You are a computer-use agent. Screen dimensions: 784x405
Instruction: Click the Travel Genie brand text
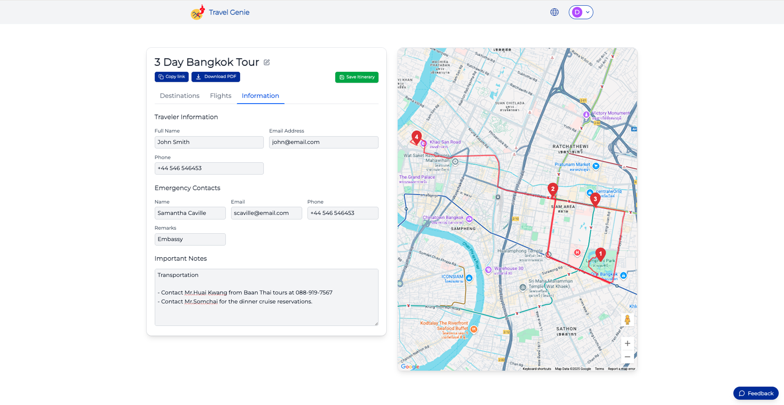(229, 12)
